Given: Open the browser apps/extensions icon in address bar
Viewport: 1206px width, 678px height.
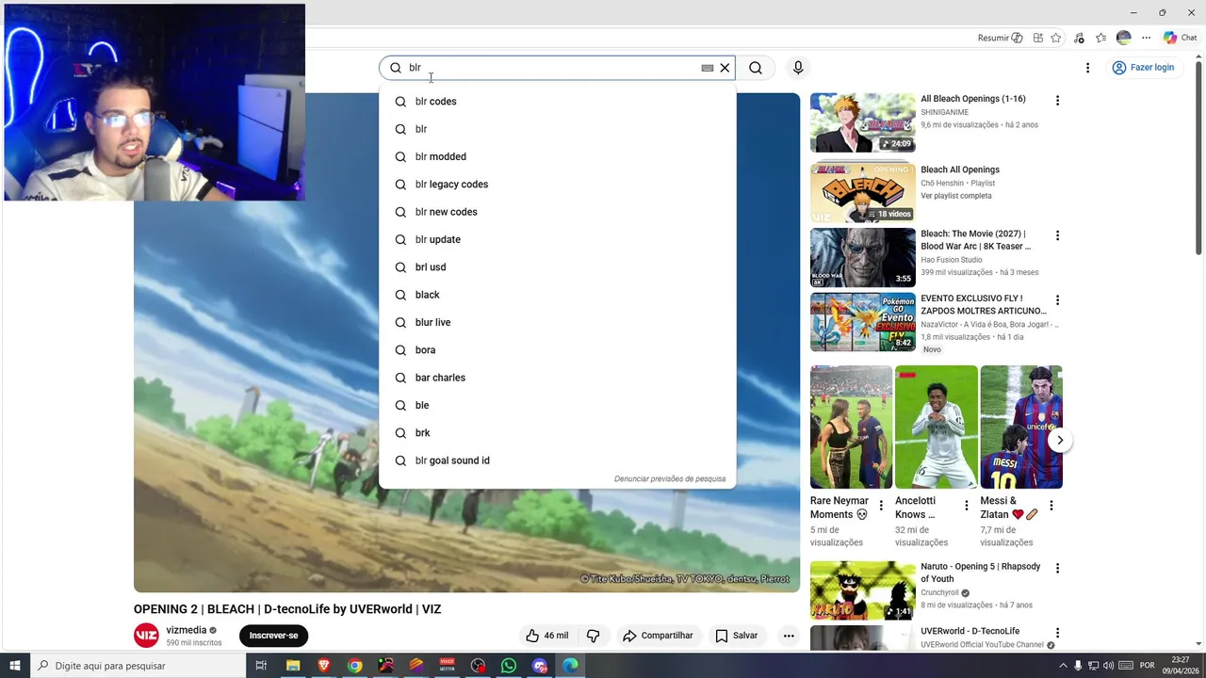Looking at the screenshot, I should coord(1037,38).
